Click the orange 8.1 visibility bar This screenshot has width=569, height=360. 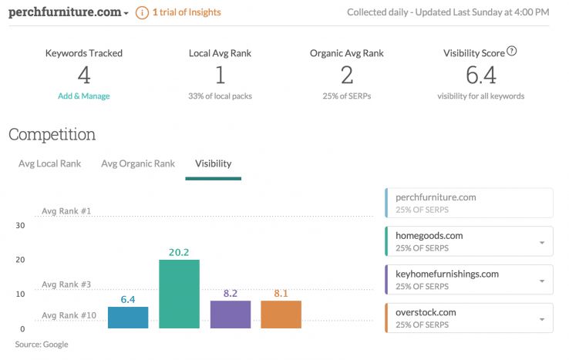281,315
